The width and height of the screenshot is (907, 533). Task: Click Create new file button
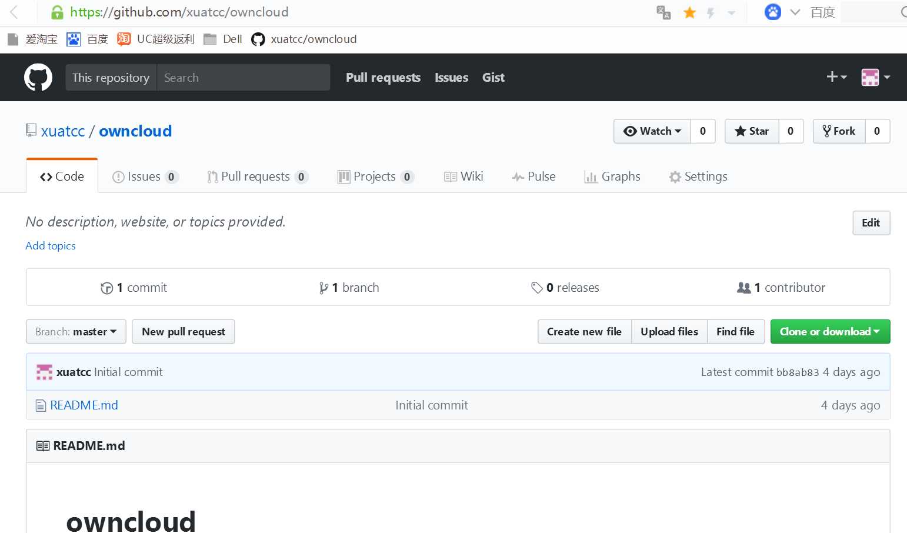(584, 332)
